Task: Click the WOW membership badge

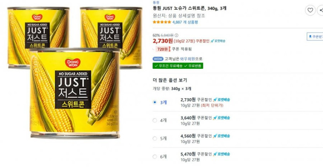Action: click(158, 59)
